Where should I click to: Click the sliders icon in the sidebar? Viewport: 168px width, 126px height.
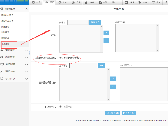[2, 57]
